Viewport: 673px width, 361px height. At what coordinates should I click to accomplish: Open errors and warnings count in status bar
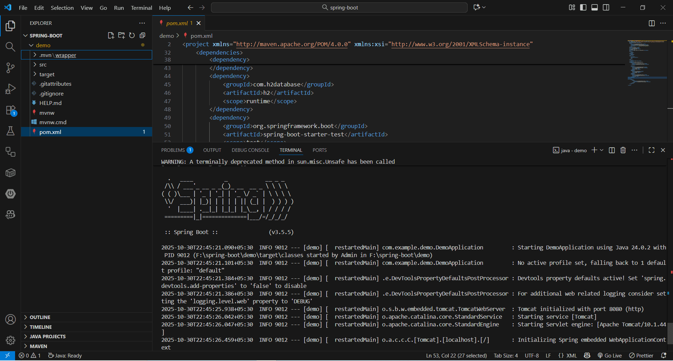pyautogui.click(x=29, y=356)
